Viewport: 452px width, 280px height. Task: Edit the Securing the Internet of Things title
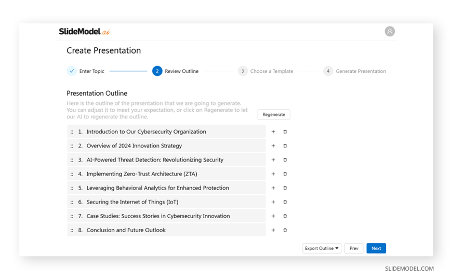coord(132,202)
